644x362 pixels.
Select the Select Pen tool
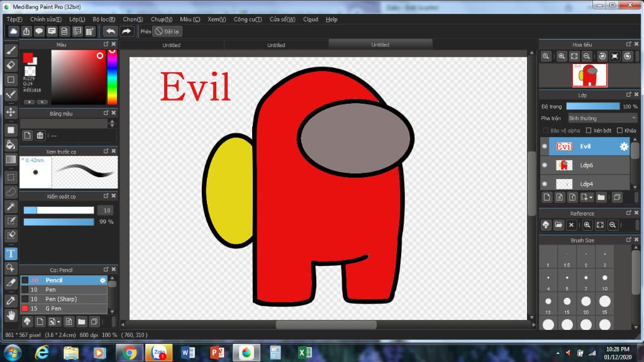(11, 221)
